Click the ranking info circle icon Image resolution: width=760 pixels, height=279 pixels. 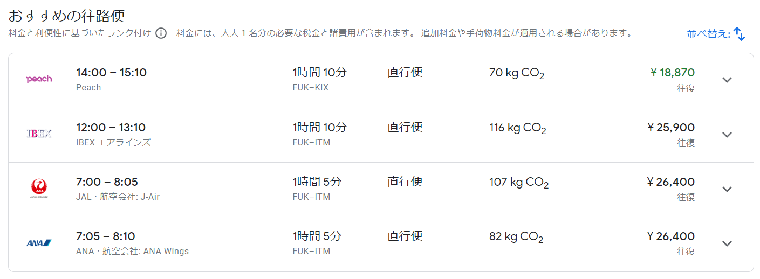coord(161,33)
